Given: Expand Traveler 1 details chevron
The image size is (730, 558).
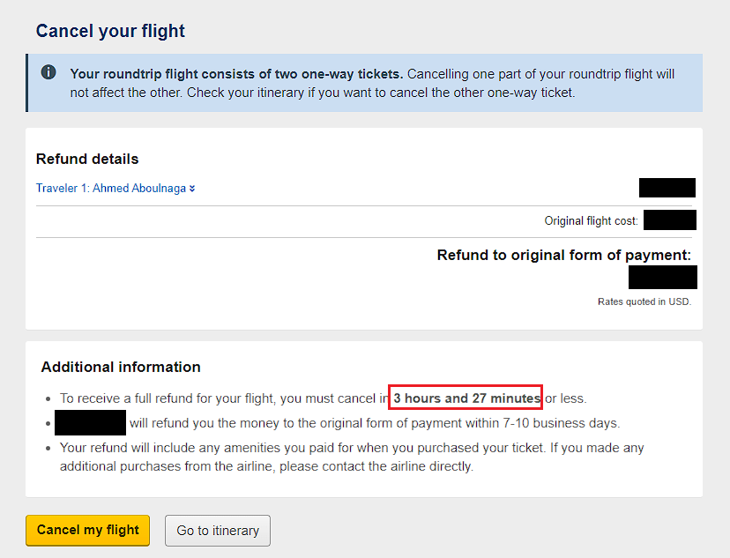Looking at the screenshot, I should 191,189.
